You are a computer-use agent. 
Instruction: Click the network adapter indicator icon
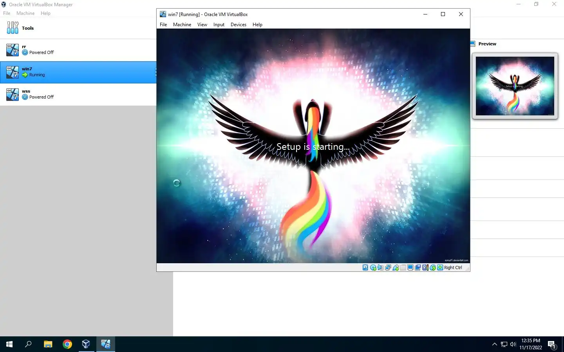click(388, 268)
